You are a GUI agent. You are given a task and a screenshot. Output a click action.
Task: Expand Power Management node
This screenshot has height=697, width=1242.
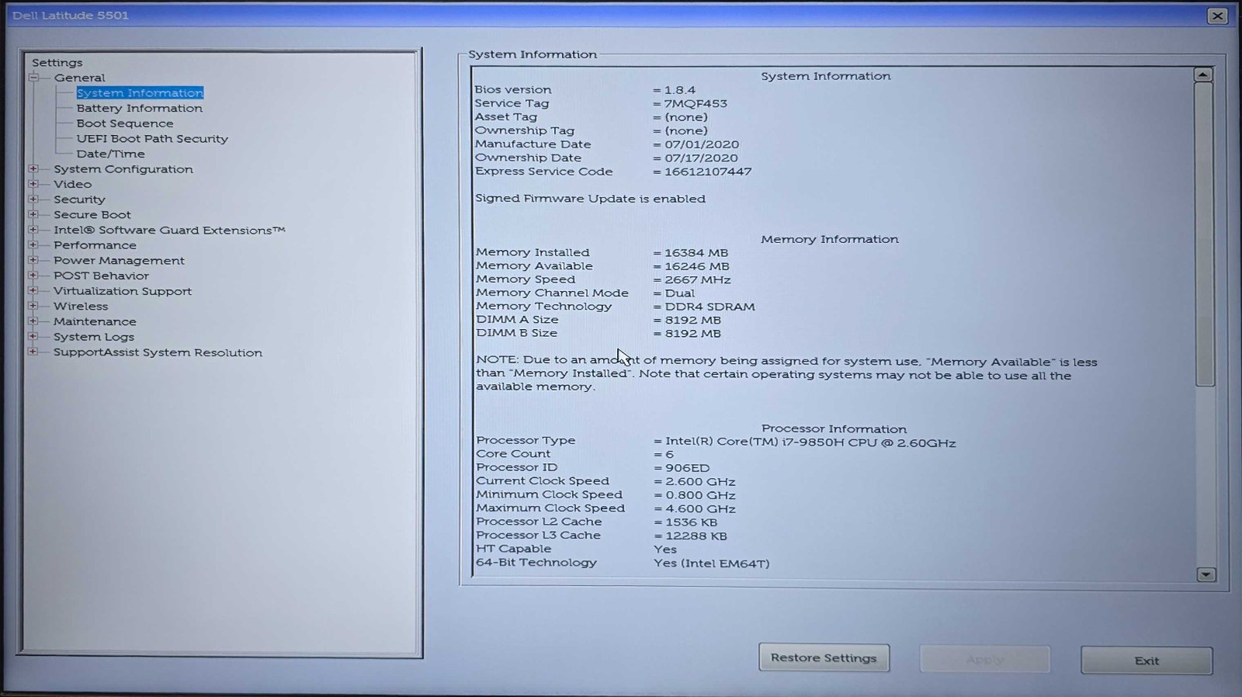tap(33, 260)
